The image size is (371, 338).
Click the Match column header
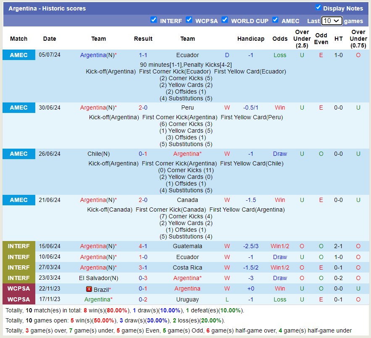point(18,39)
